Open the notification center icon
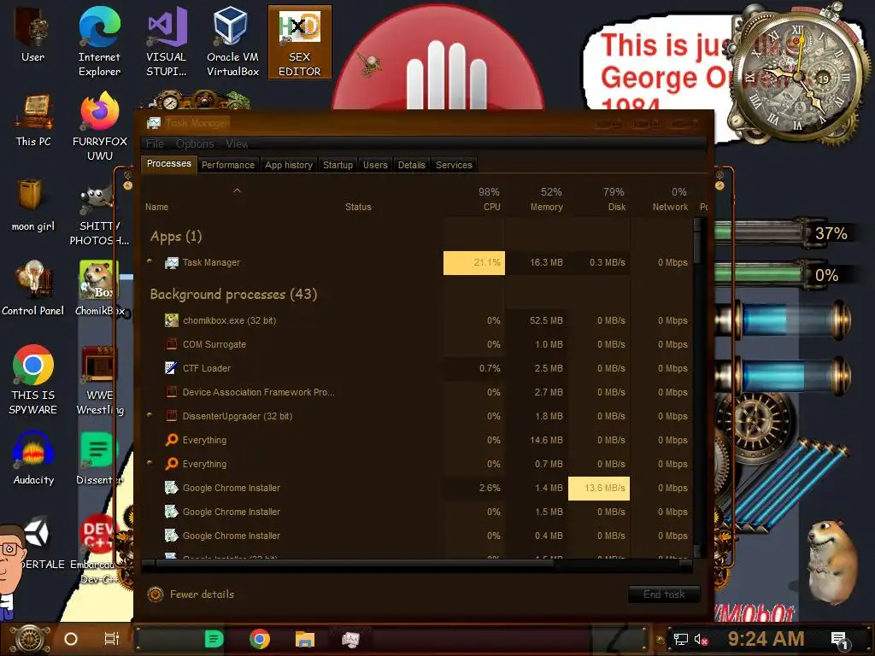The image size is (875, 656). [840, 640]
